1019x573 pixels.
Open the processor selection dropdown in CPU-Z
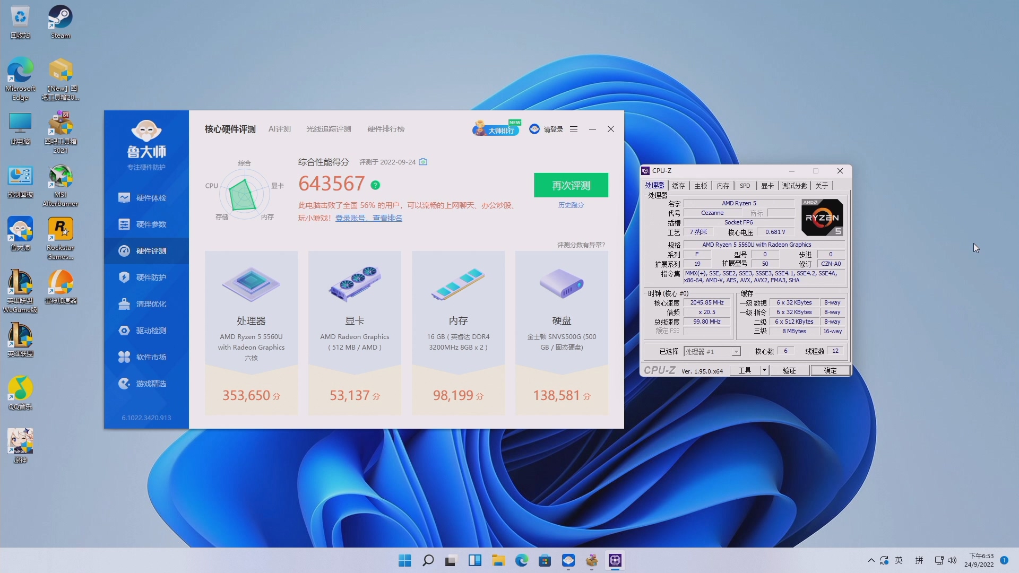(x=736, y=351)
